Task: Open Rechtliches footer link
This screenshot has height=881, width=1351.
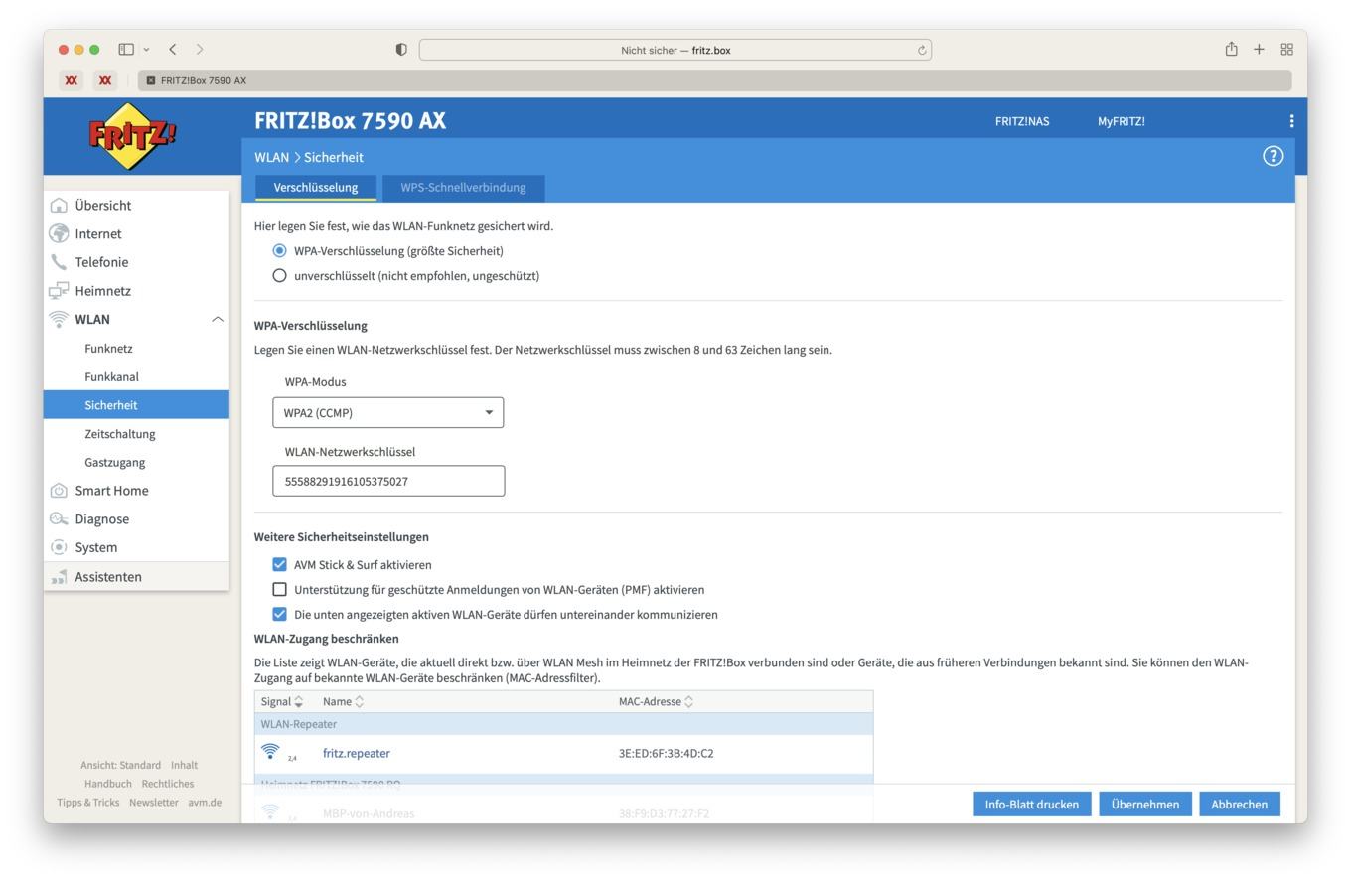Action: [x=168, y=784]
